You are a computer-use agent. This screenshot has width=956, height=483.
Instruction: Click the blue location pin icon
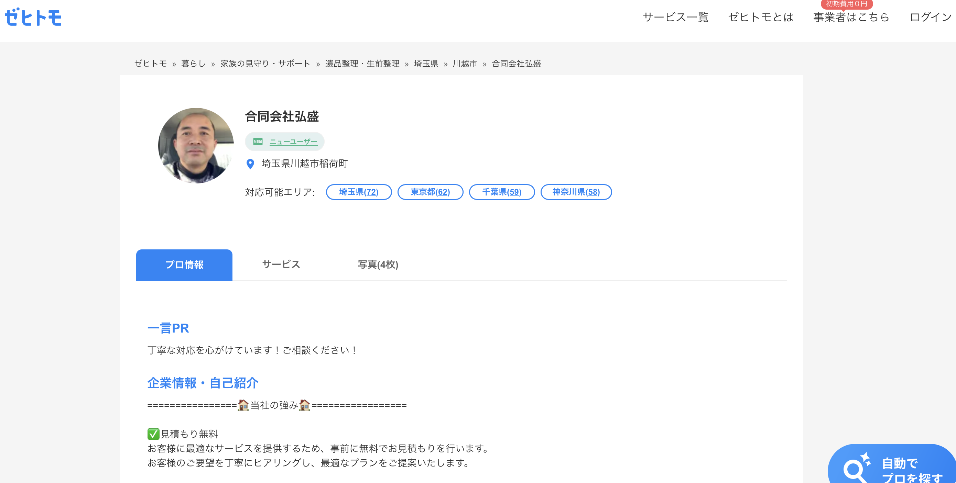(250, 164)
